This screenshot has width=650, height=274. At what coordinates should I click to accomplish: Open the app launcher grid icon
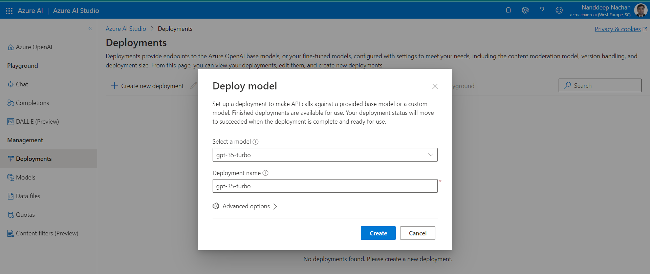(x=9, y=11)
